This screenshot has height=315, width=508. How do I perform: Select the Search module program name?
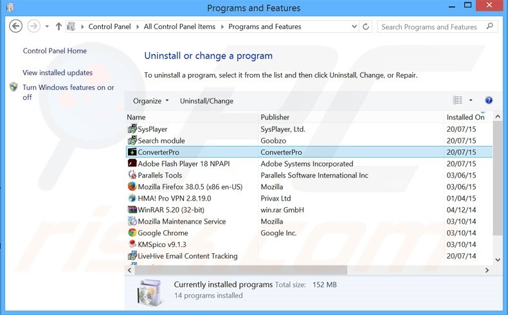click(161, 141)
